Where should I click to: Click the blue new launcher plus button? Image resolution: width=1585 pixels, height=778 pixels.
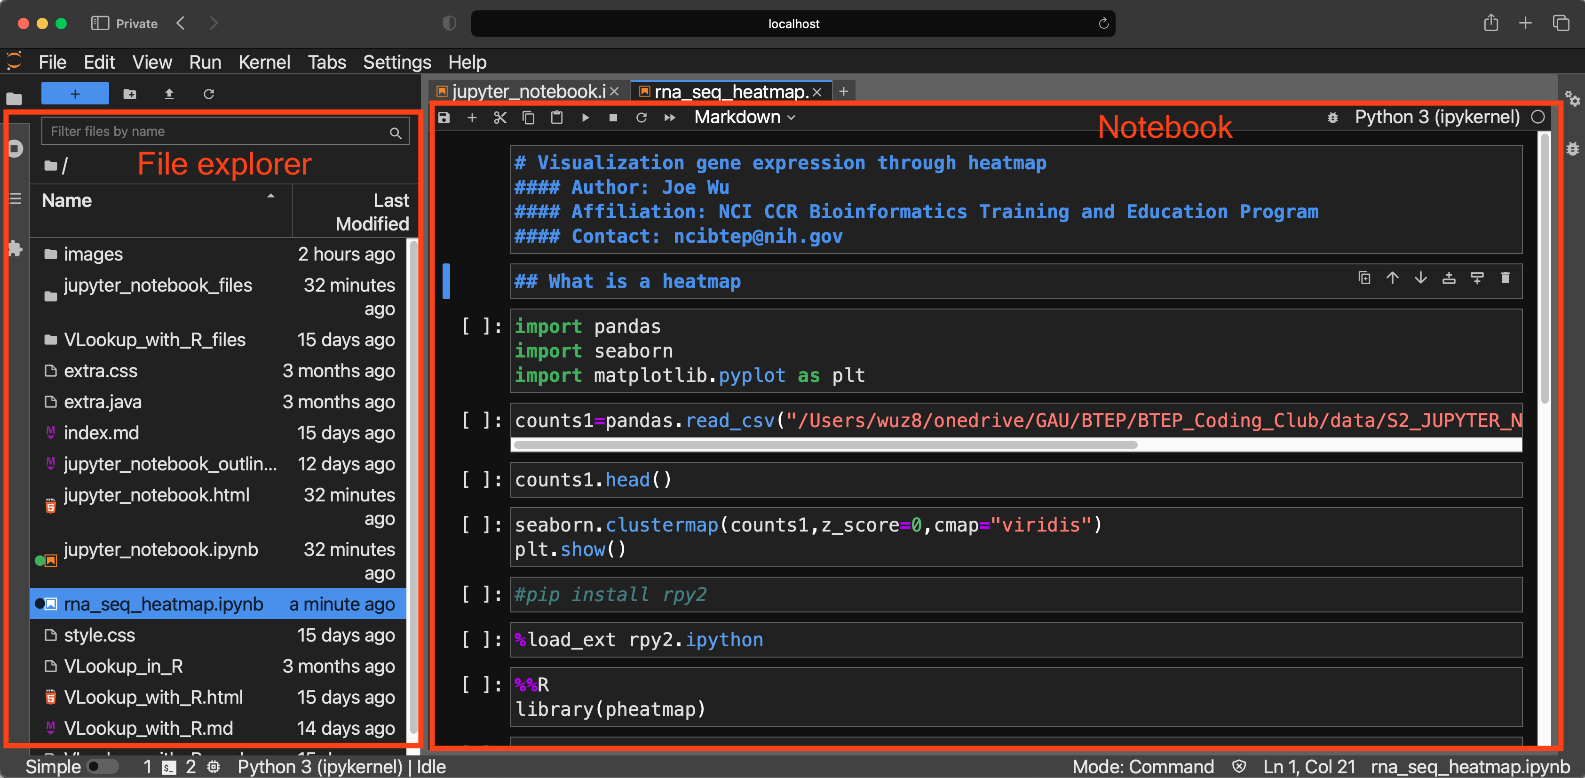[74, 94]
